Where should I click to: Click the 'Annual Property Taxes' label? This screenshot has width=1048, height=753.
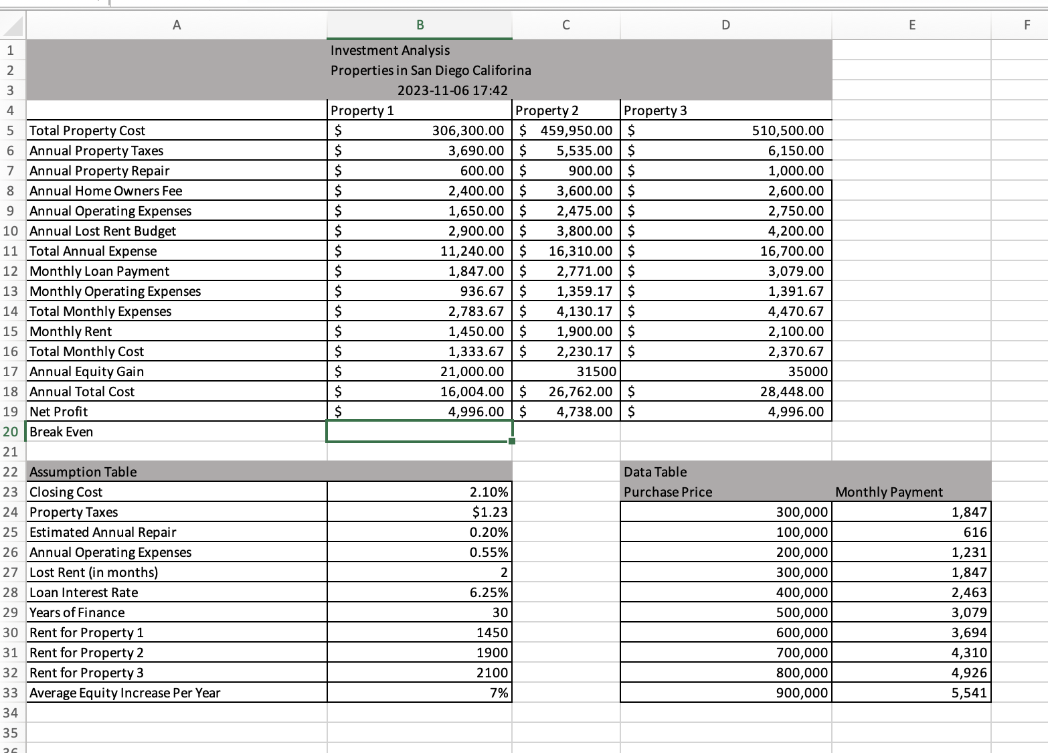96,151
